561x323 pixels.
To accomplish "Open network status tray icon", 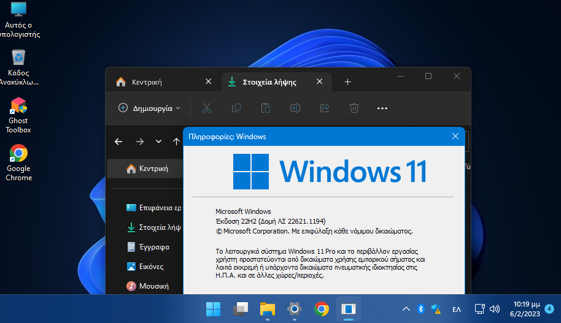I will [479, 309].
